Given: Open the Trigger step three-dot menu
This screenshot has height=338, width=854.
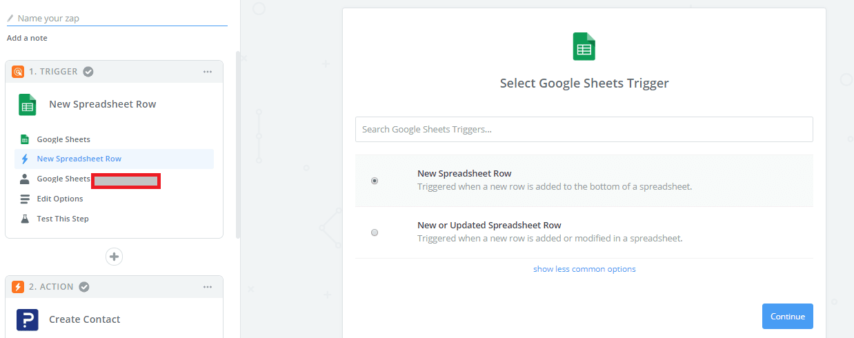Looking at the screenshot, I should [208, 72].
